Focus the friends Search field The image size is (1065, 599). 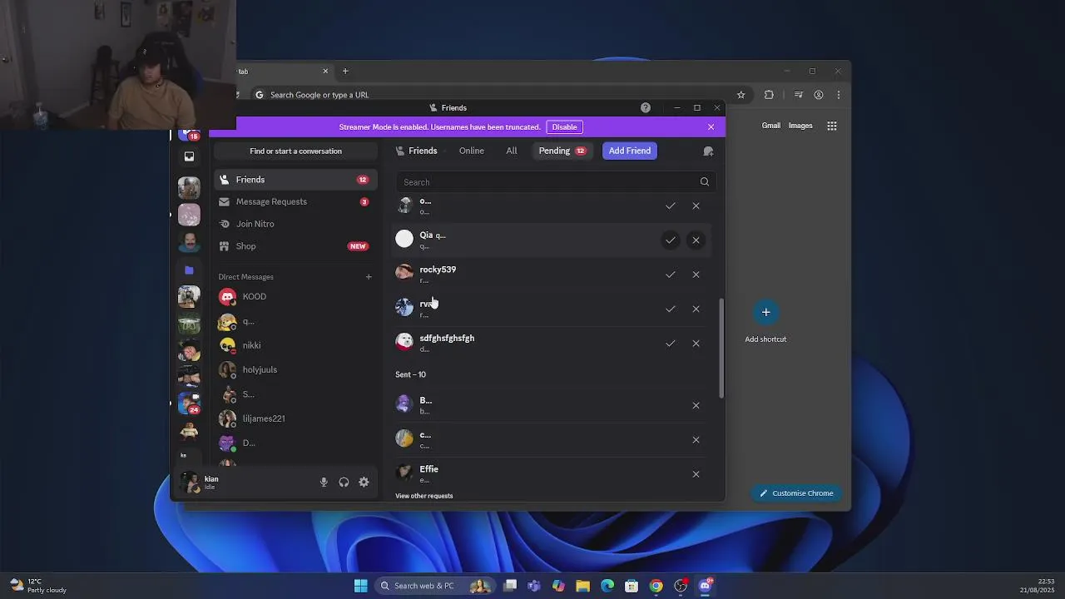[554, 182]
